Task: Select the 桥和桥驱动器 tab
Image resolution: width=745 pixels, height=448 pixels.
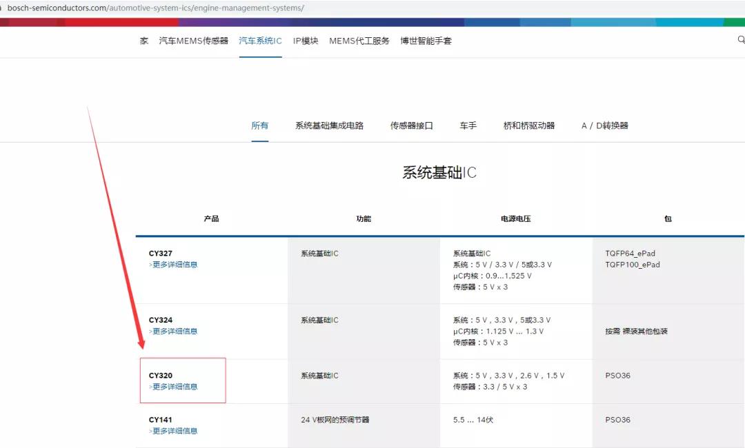Action: pyautogui.click(x=528, y=125)
